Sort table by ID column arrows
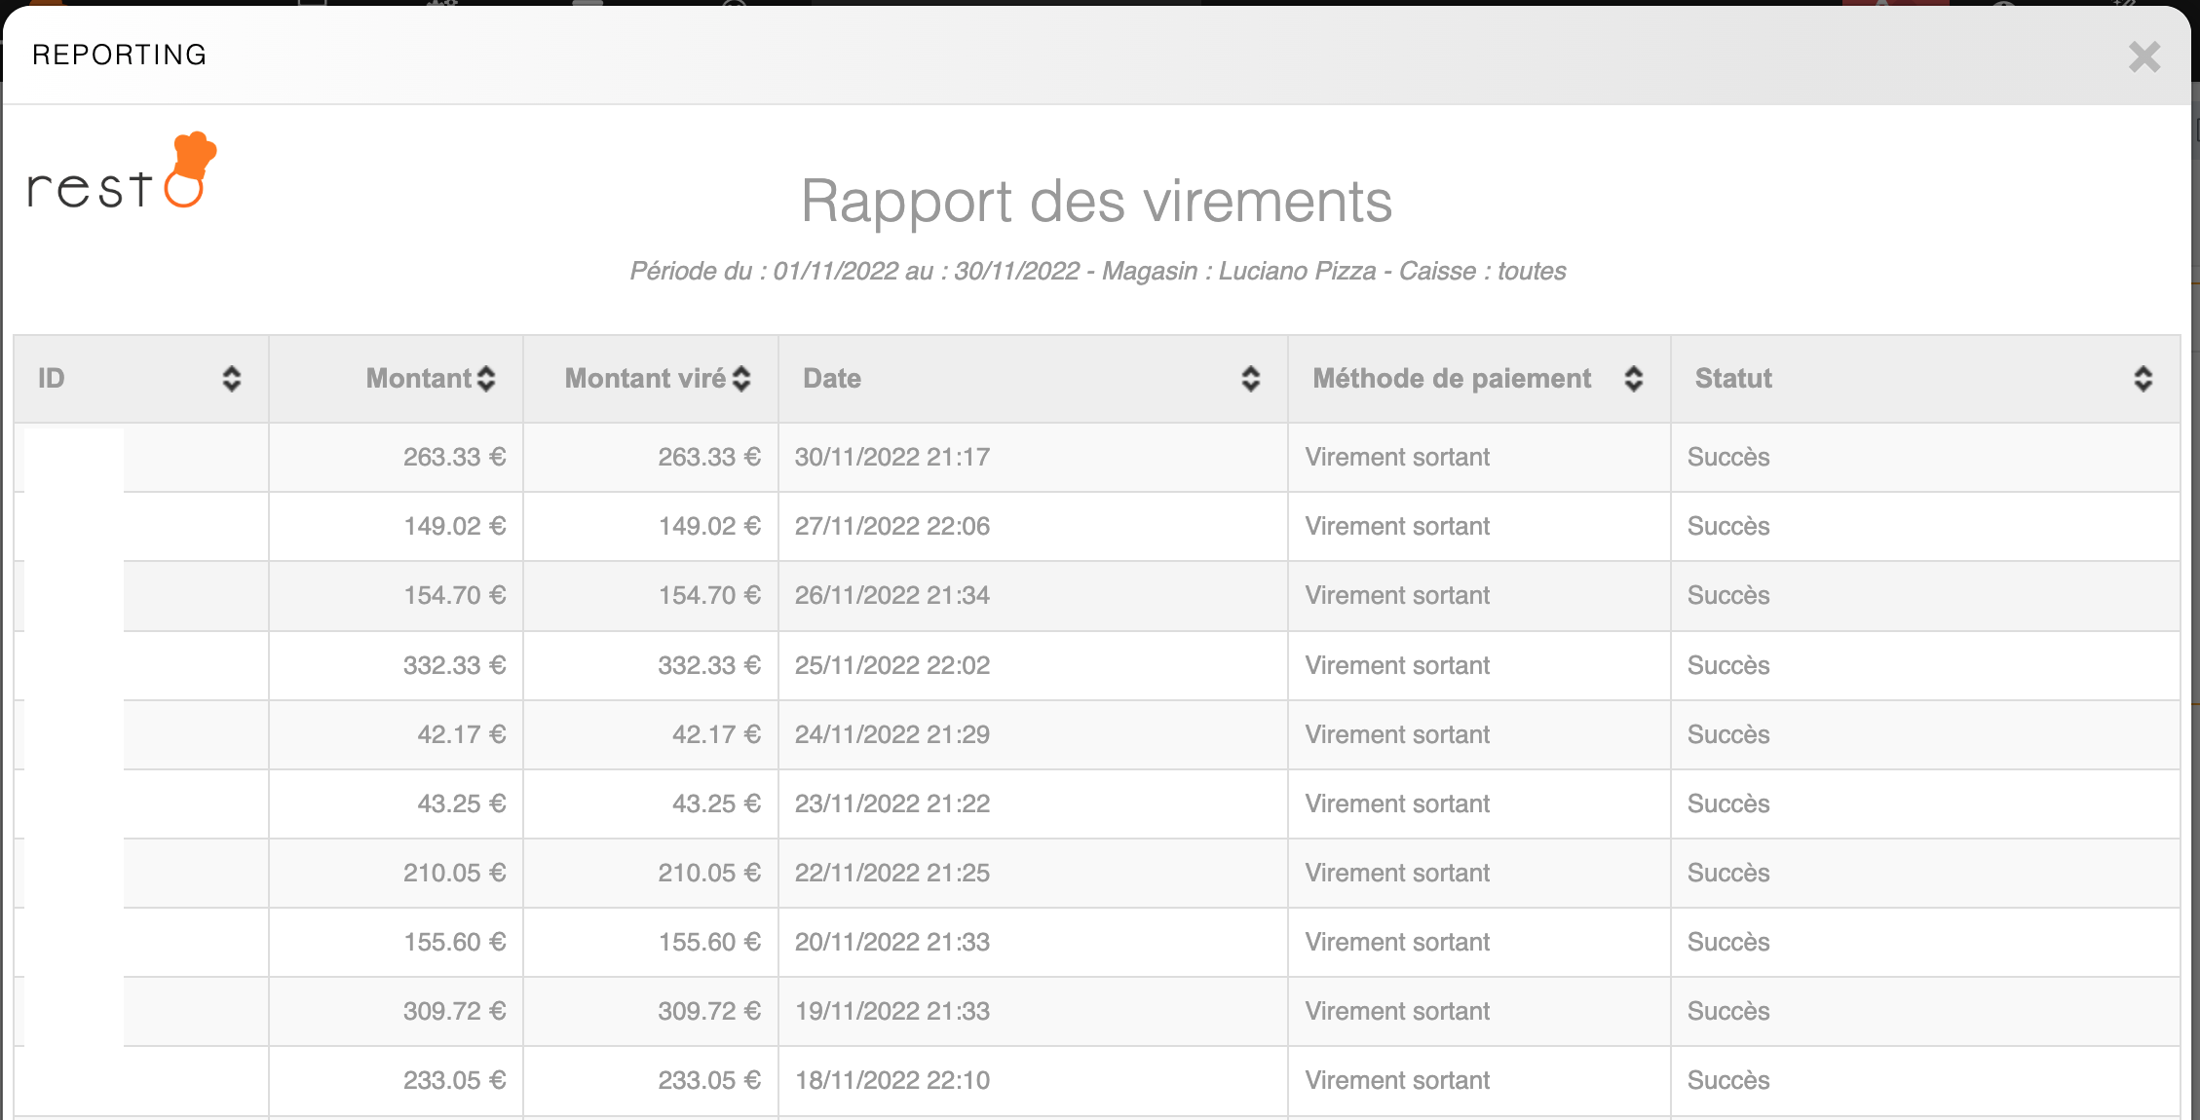This screenshot has width=2200, height=1120. pyautogui.click(x=231, y=379)
